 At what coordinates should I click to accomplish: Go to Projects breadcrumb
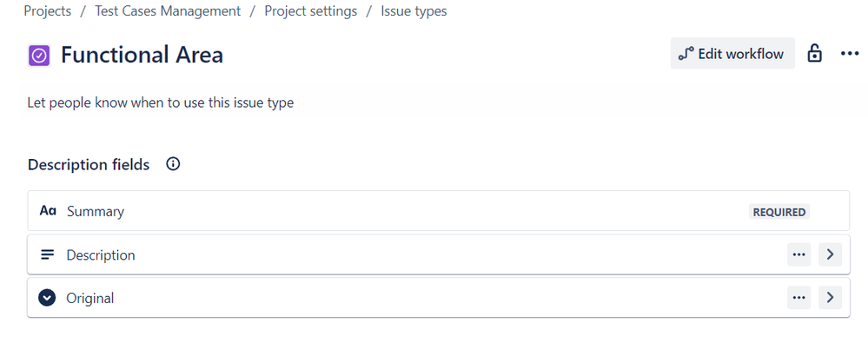[x=48, y=11]
